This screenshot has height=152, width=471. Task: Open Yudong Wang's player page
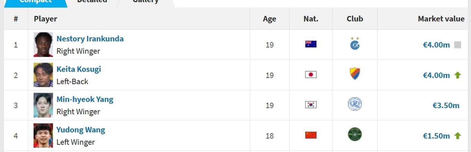tap(80, 130)
